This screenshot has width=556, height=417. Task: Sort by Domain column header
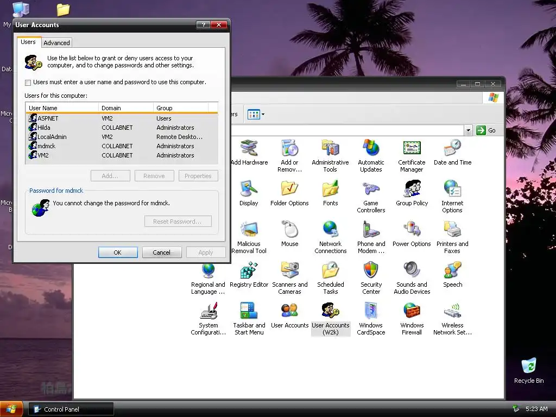[x=126, y=108]
